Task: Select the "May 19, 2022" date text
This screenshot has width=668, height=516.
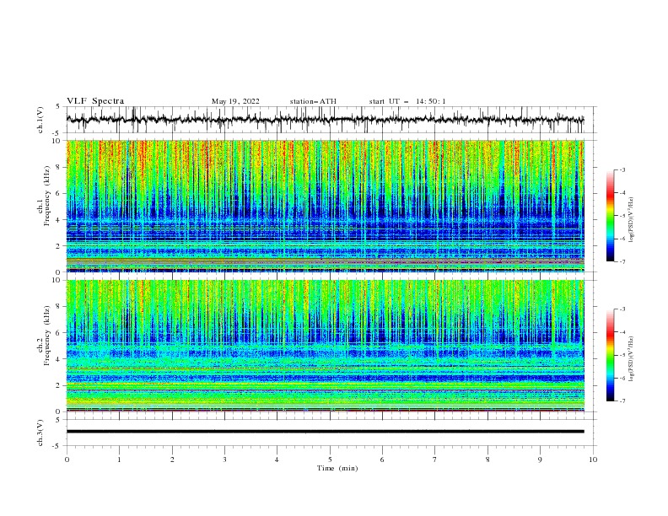Action: pos(235,101)
